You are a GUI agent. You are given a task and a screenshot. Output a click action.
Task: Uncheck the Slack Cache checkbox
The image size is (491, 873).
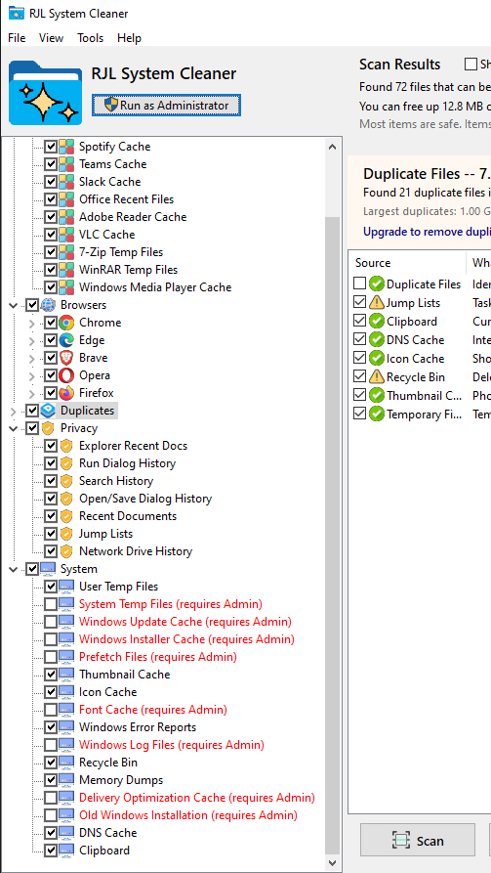point(51,182)
